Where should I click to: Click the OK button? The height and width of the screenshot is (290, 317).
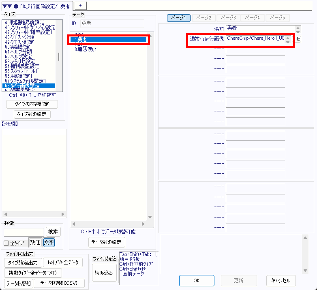(196, 280)
